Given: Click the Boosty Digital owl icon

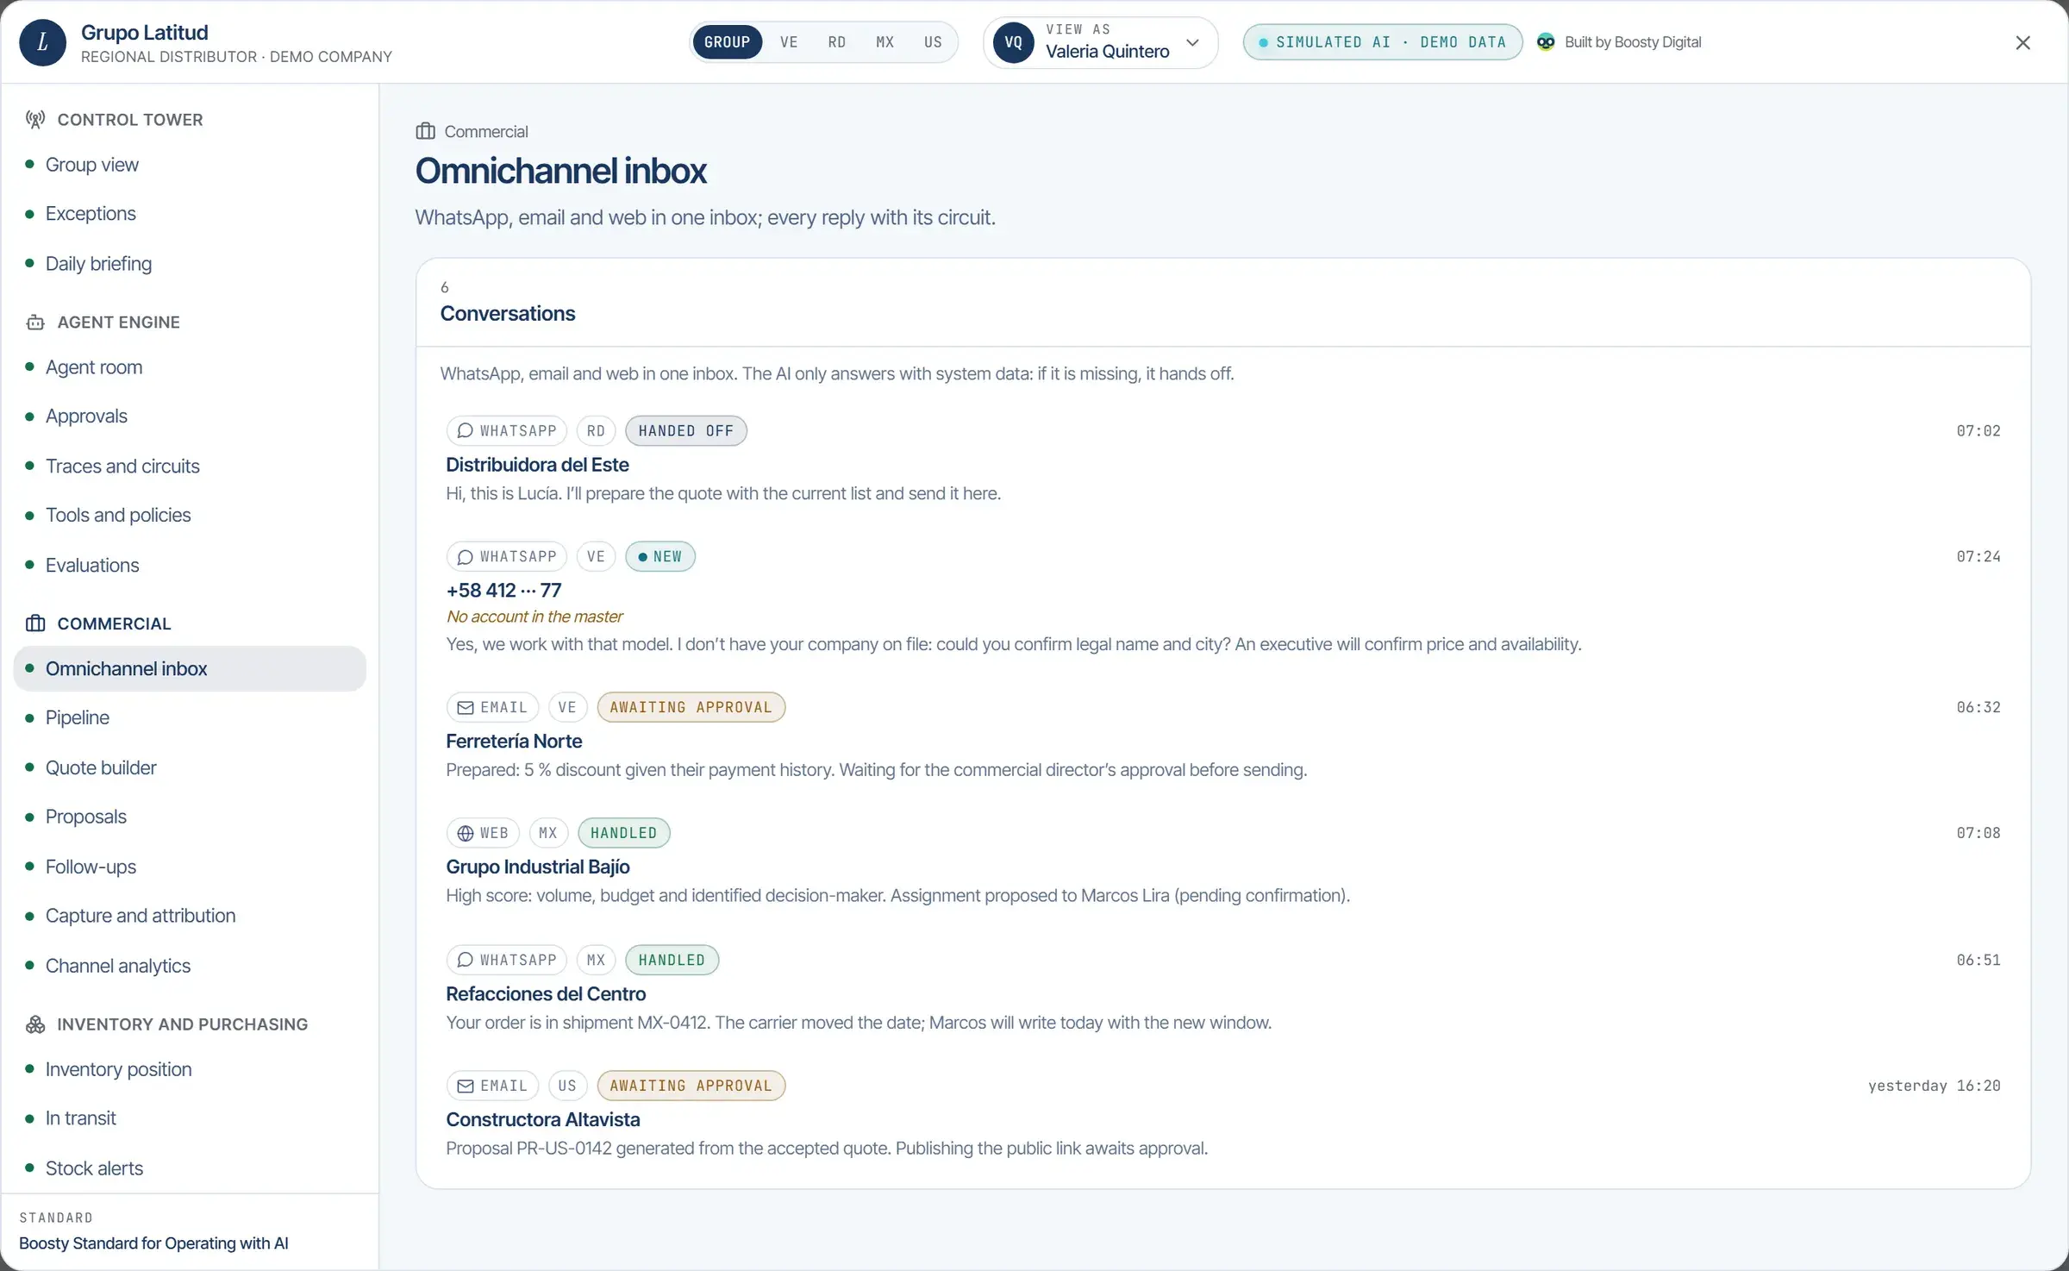Looking at the screenshot, I should click(x=1547, y=42).
